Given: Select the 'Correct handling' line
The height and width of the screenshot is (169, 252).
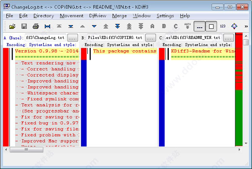Looking at the screenshot, I should 47,69.
